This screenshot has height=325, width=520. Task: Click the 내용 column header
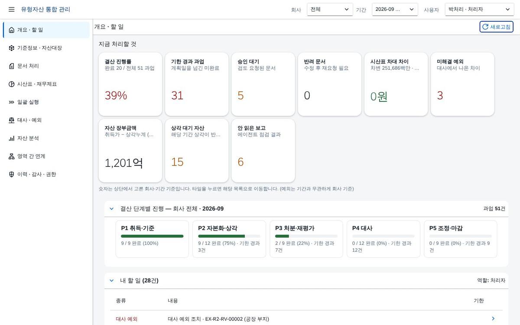(x=173, y=301)
